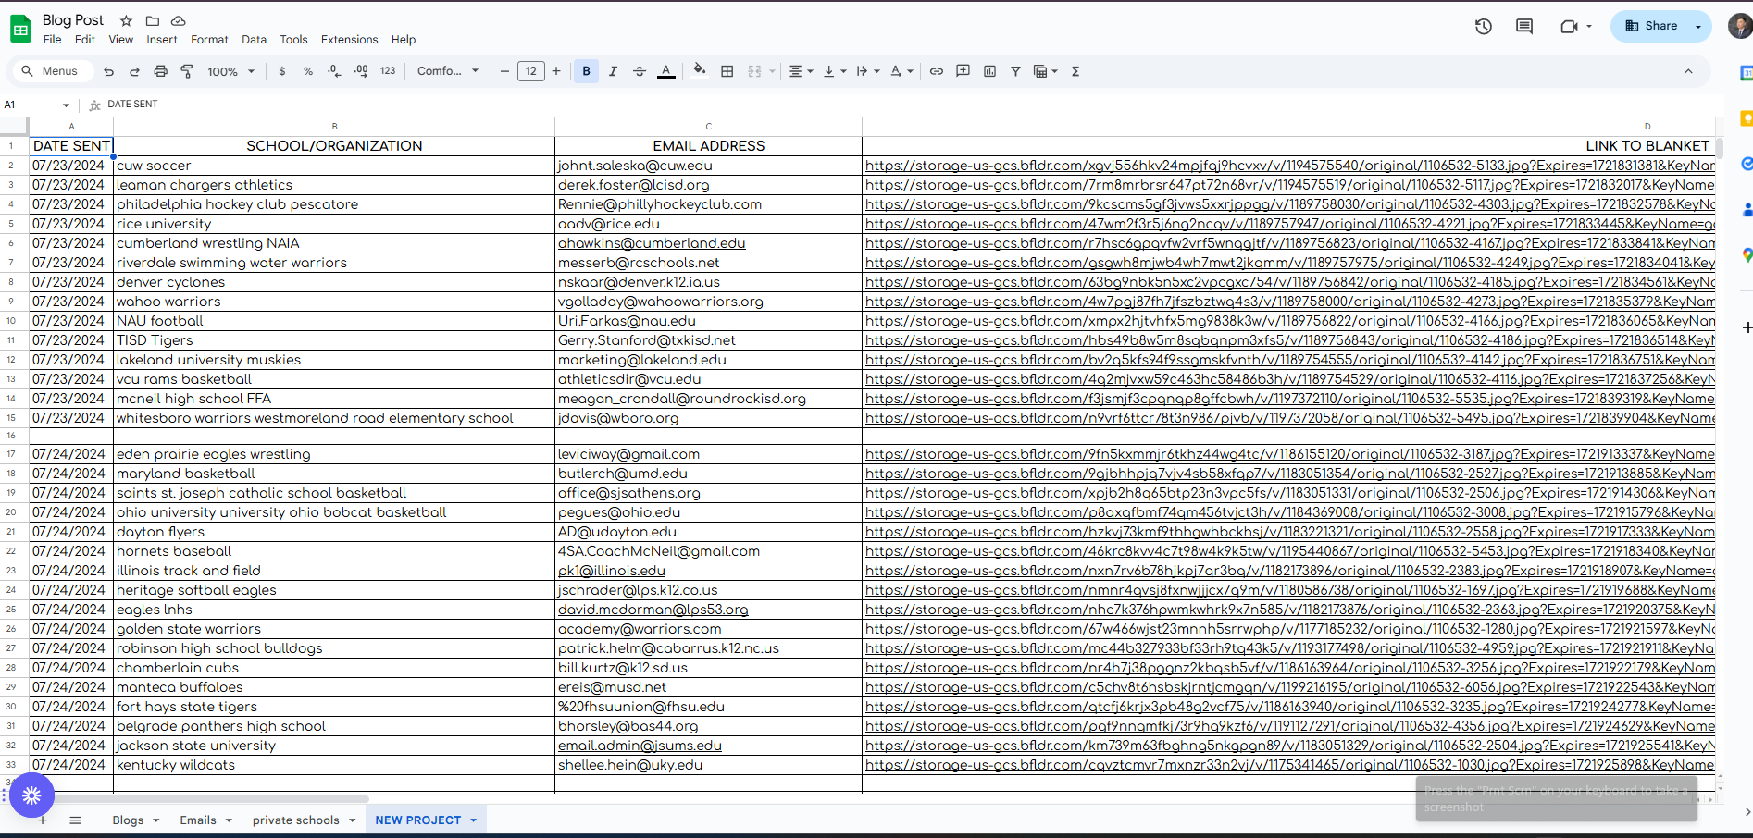Create a filter on the data

1014,70
